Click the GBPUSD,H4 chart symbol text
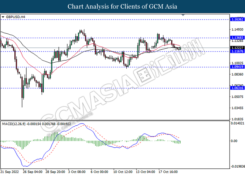Image resolution: width=245 pixels, height=175 pixels. tap(15, 17)
